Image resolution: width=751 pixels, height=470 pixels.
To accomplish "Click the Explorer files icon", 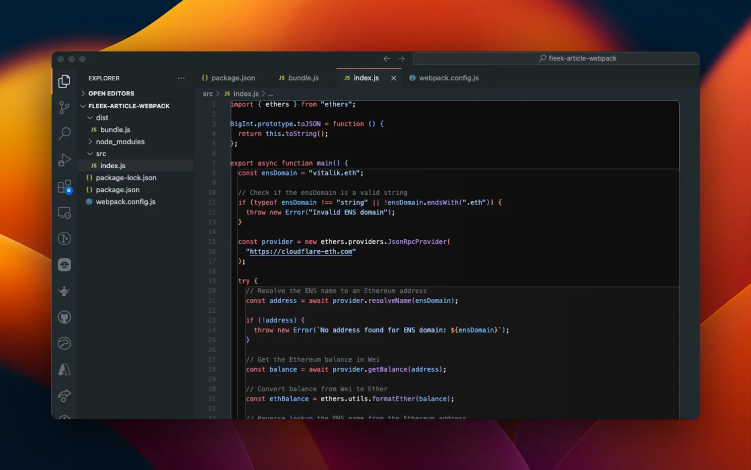I will [x=64, y=81].
